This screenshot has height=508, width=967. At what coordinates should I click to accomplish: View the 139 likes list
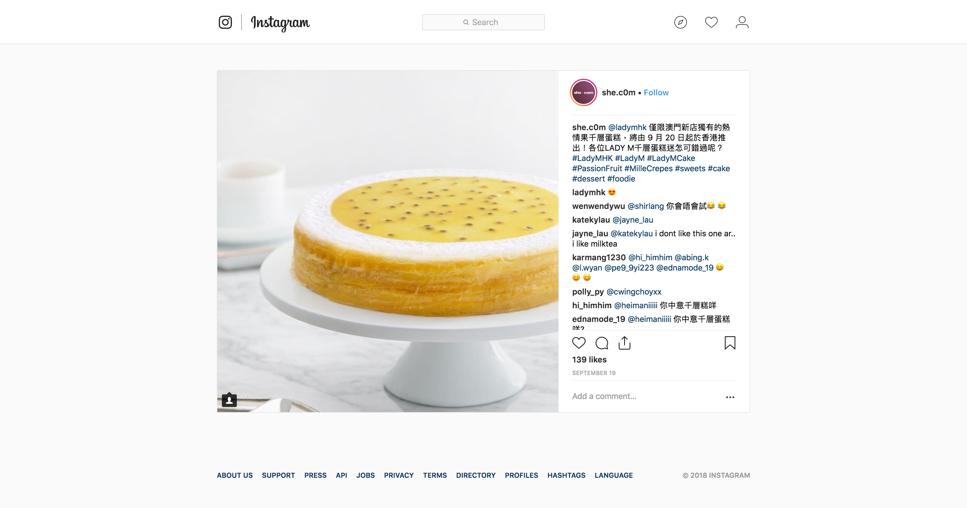point(589,360)
